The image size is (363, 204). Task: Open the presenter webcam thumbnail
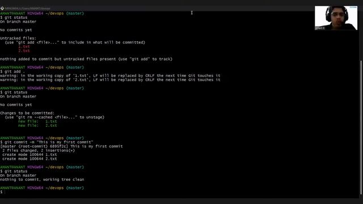point(336,18)
